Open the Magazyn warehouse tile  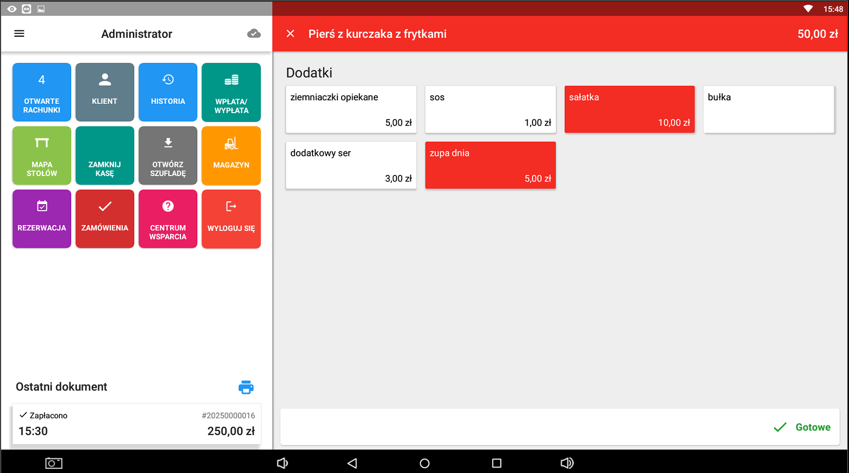231,156
